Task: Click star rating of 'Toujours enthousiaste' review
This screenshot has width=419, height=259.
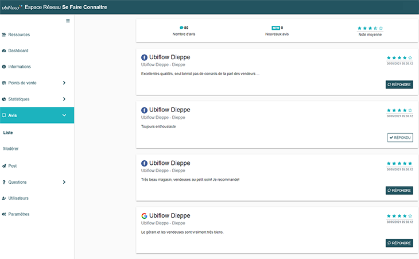Action: (x=399, y=110)
